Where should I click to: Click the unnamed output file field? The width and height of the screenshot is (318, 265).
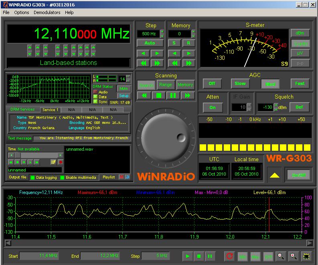[34, 170]
